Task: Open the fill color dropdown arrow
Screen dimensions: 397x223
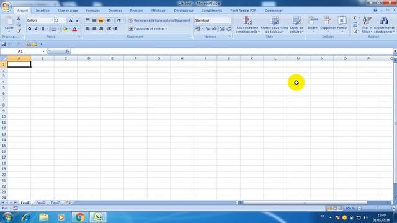Action: pos(69,29)
